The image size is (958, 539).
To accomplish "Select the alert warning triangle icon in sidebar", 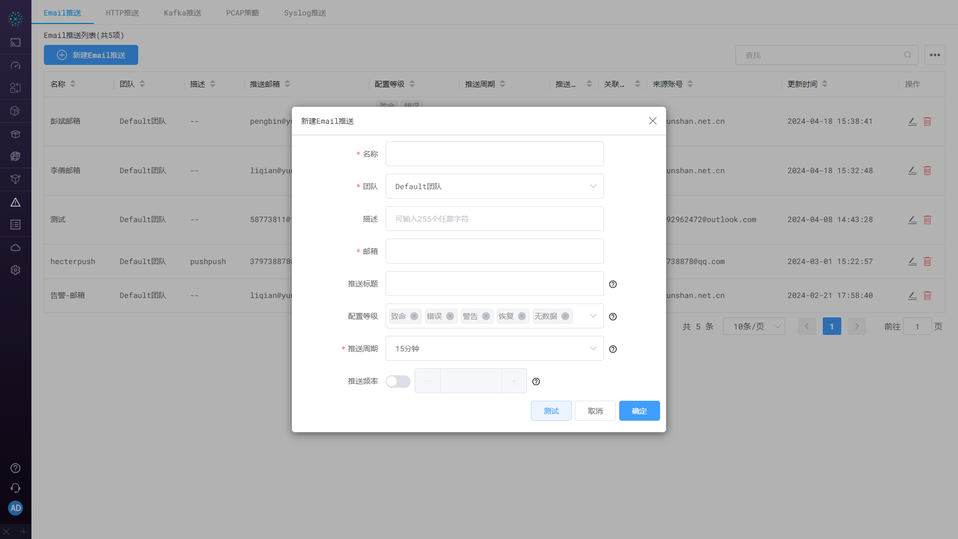I will click(15, 202).
